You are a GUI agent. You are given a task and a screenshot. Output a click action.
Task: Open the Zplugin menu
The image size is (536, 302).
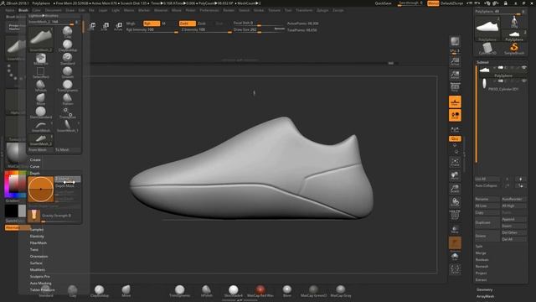(322, 10)
